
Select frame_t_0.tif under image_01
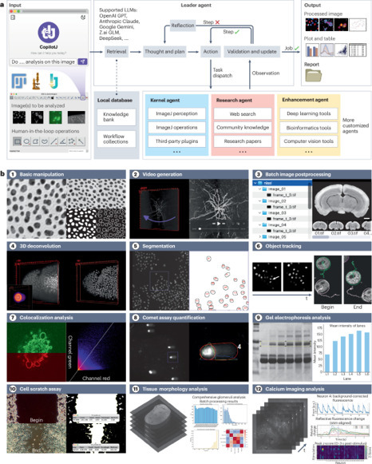[x=281, y=195]
